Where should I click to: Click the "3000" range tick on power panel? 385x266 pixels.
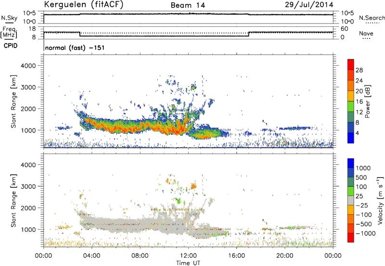[x=28, y=87]
